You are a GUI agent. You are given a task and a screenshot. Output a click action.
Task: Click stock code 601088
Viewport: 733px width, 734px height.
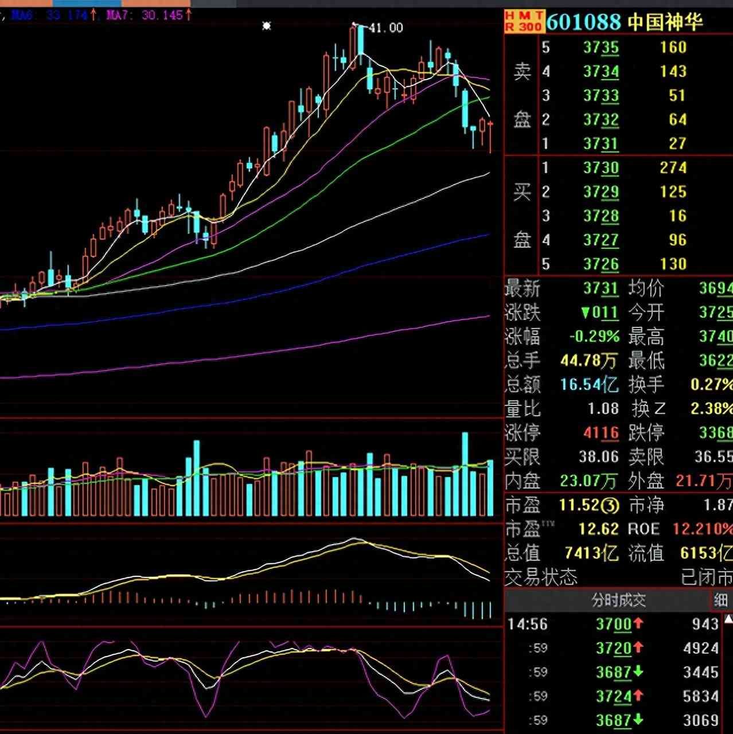click(x=584, y=22)
